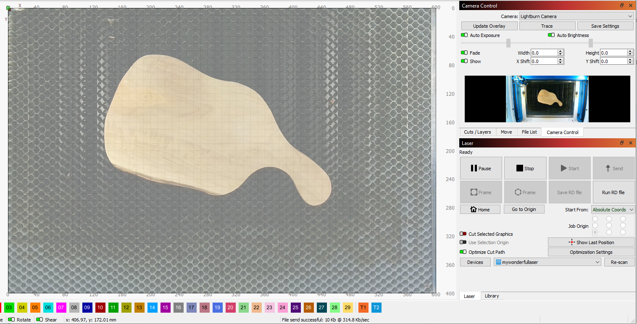This screenshot has width=637, height=324.
Task: Enable Cut Selected Graphics toggle
Action: click(463, 234)
